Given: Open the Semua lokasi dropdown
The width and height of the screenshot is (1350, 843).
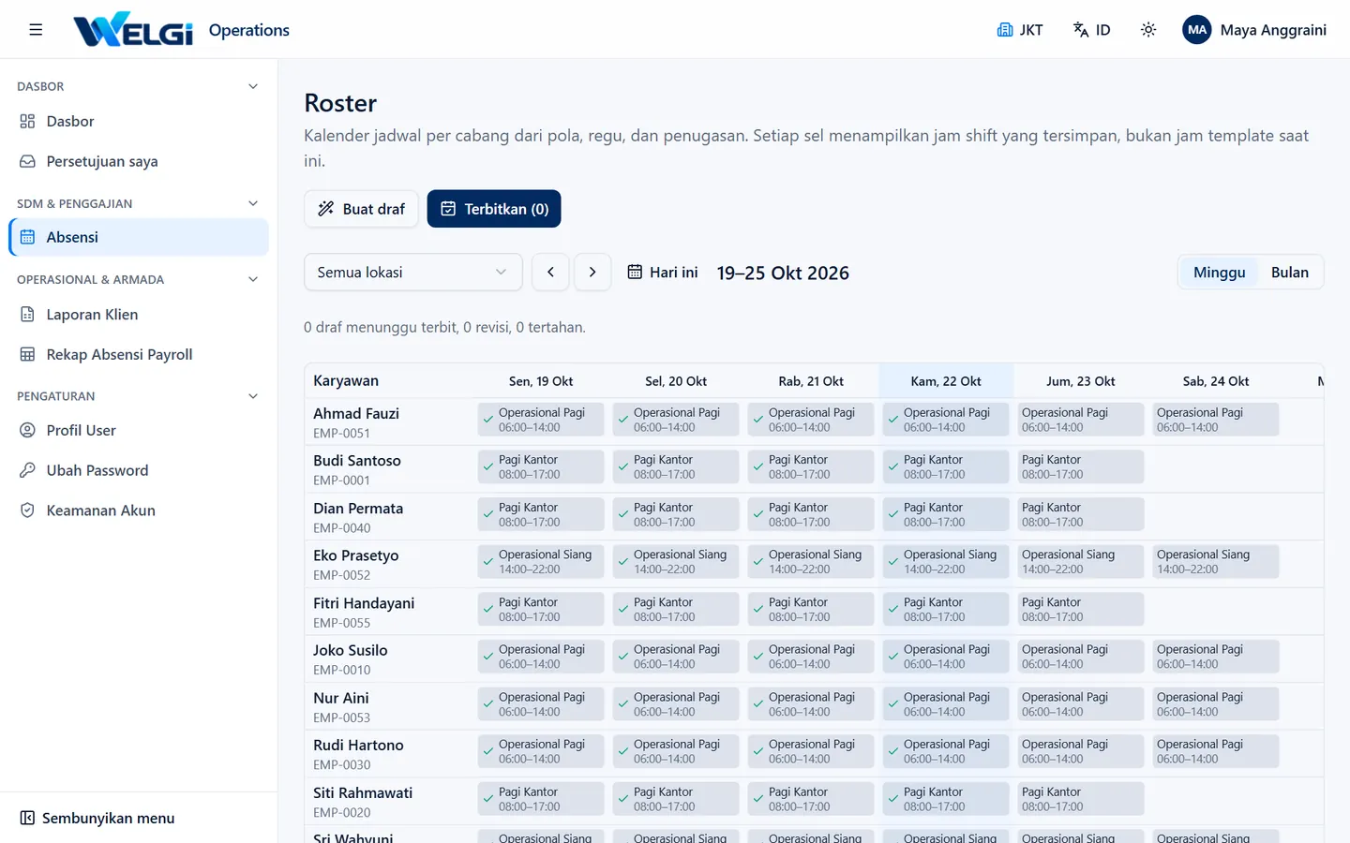Looking at the screenshot, I should point(412,273).
